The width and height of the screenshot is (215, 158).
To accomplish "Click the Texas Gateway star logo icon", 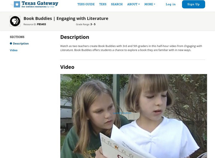I will 17,4.
